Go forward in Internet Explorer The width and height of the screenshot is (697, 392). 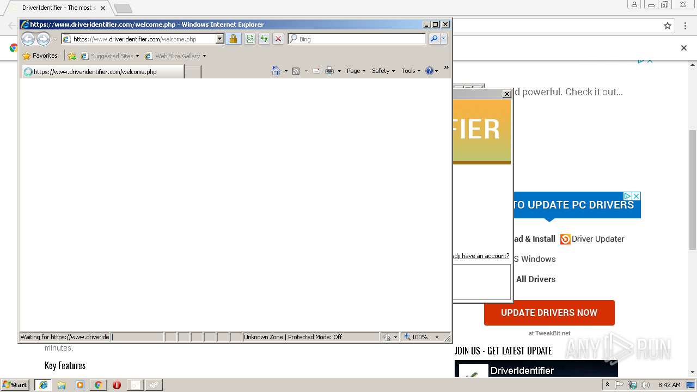43,39
